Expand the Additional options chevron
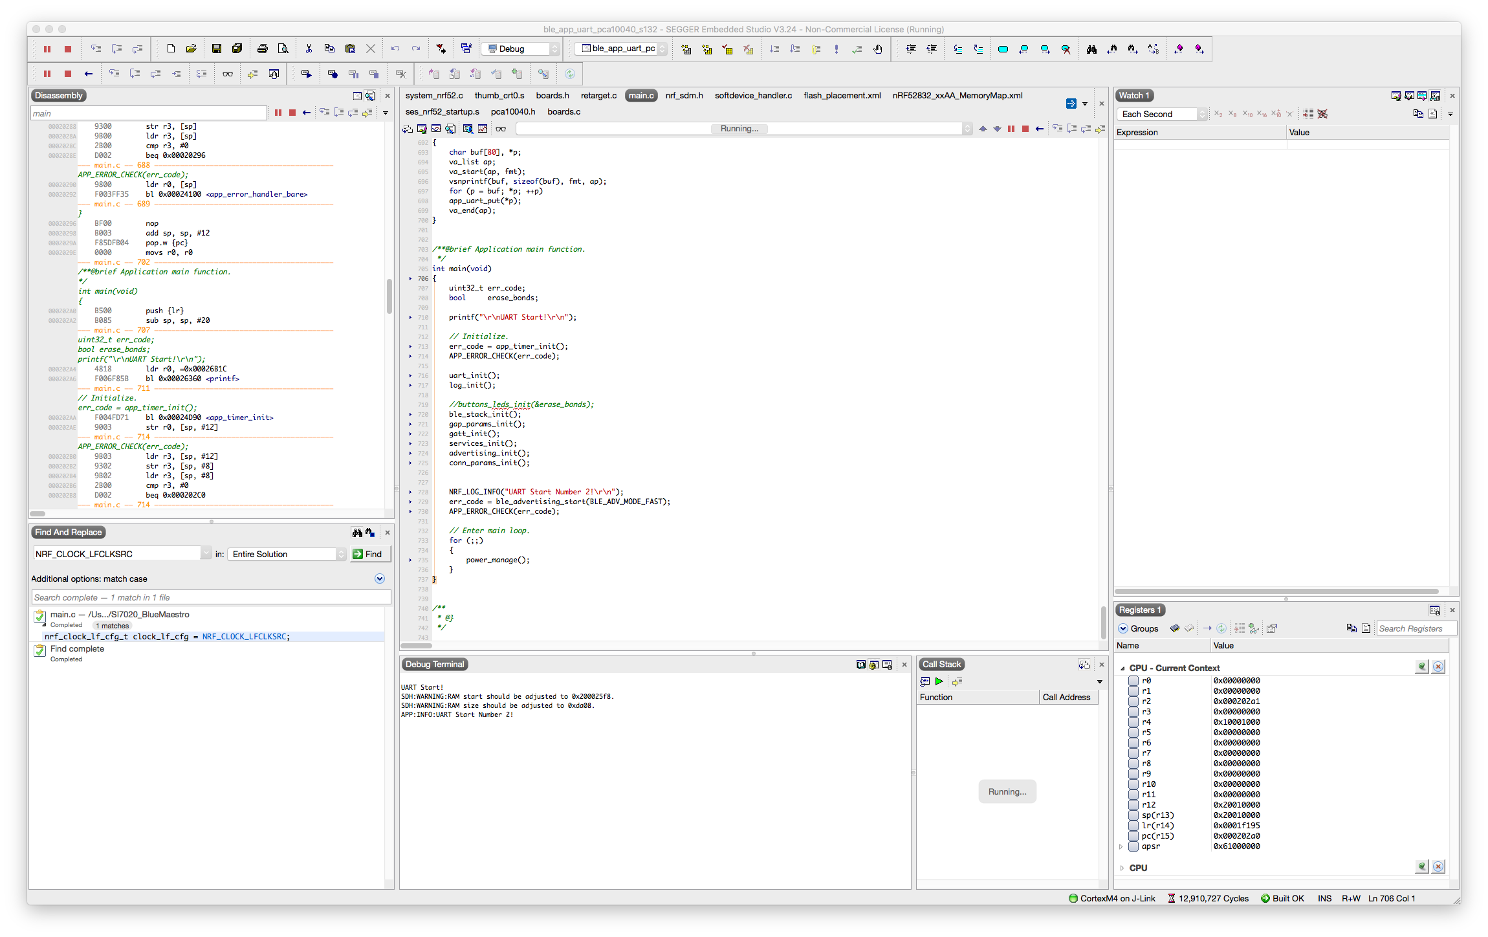1488x937 pixels. [x=380, y=579]
